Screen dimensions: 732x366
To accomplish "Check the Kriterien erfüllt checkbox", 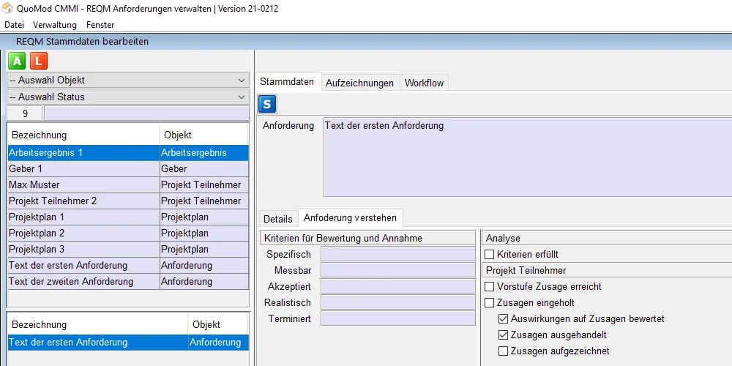I will coord(489,255).
